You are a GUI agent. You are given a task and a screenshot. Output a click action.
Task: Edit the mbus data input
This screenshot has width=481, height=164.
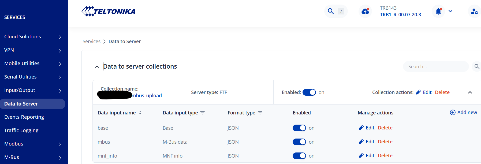[367, 142]
